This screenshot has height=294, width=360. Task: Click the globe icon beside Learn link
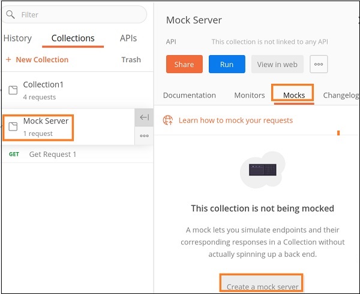coord(168,120)
